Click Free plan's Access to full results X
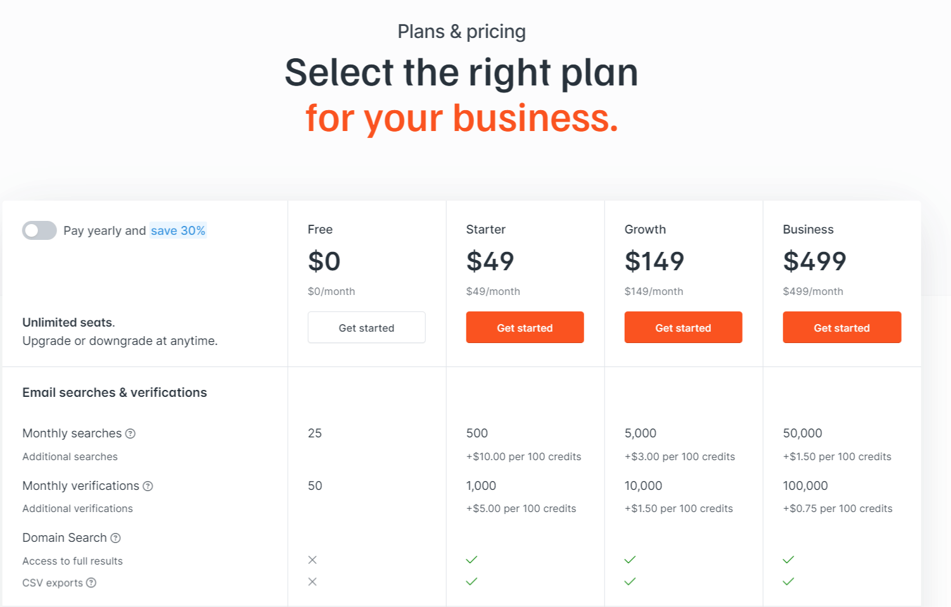 coord(312,560)
